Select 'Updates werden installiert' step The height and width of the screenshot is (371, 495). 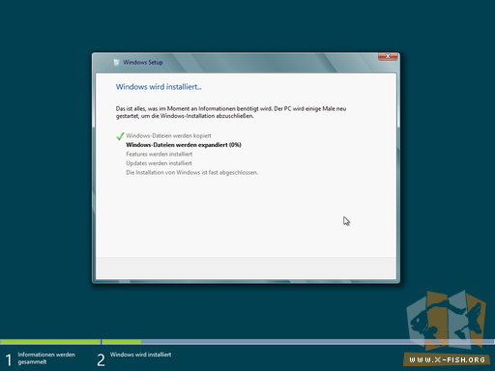point(159,163)
